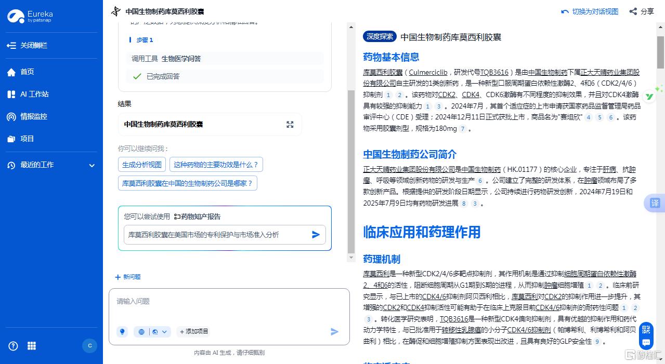Toggle the lightbulb deep-thinking icon
Viewport: 665px width, 364px height.
tap(122, 331)
